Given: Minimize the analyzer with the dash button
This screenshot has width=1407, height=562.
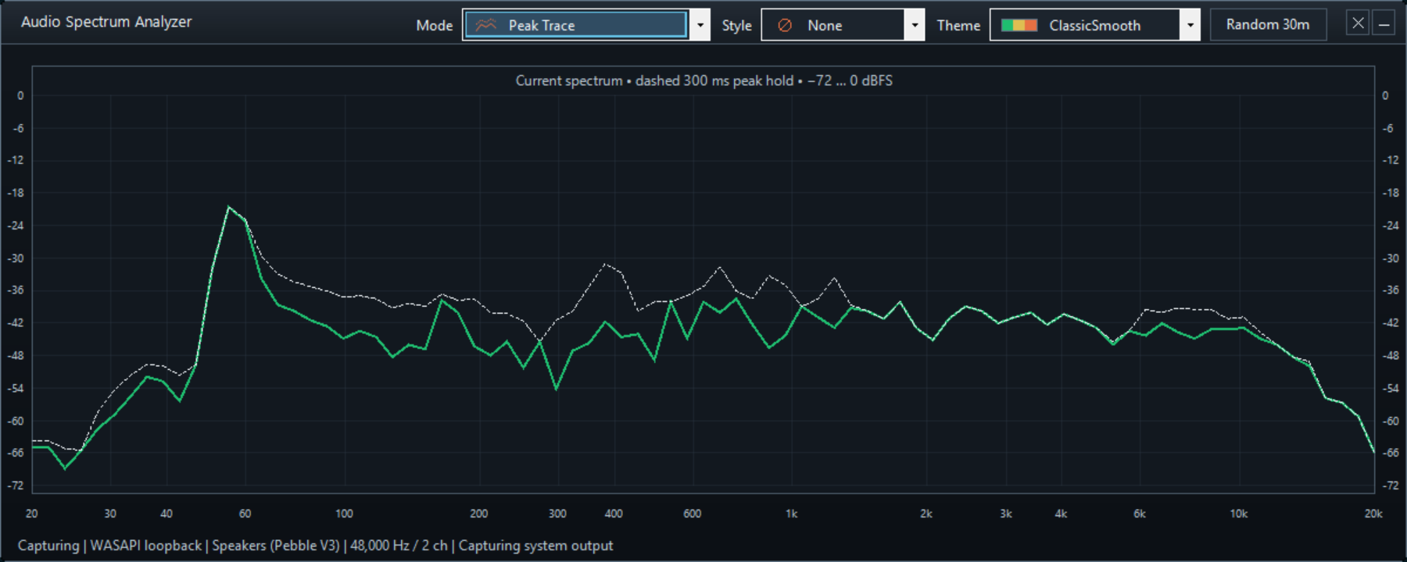Looking at the screenshot, I should coord(1384,23).
